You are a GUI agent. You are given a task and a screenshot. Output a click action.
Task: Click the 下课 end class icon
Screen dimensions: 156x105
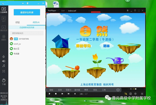point(4,82)
